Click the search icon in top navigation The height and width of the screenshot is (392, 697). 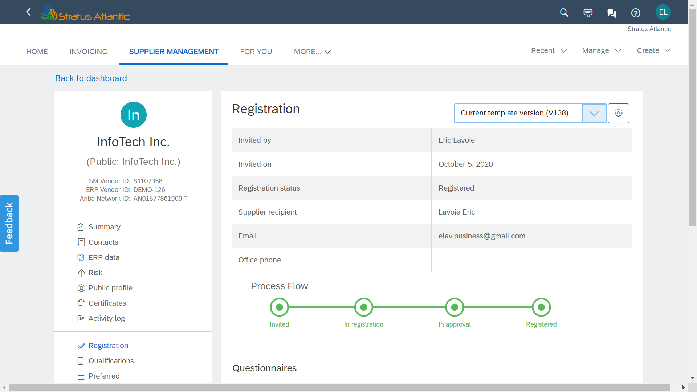point(565,13)
